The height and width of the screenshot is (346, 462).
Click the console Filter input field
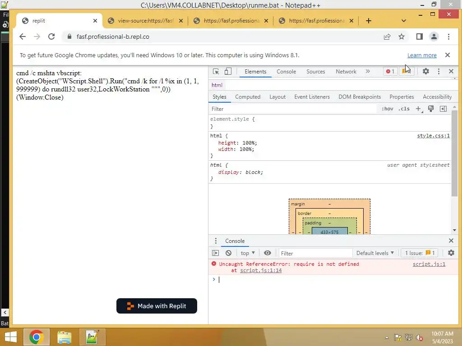[315, 253]
